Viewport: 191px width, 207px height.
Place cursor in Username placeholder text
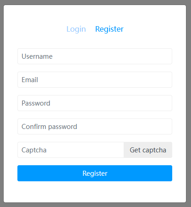click(x=37, y=56)
